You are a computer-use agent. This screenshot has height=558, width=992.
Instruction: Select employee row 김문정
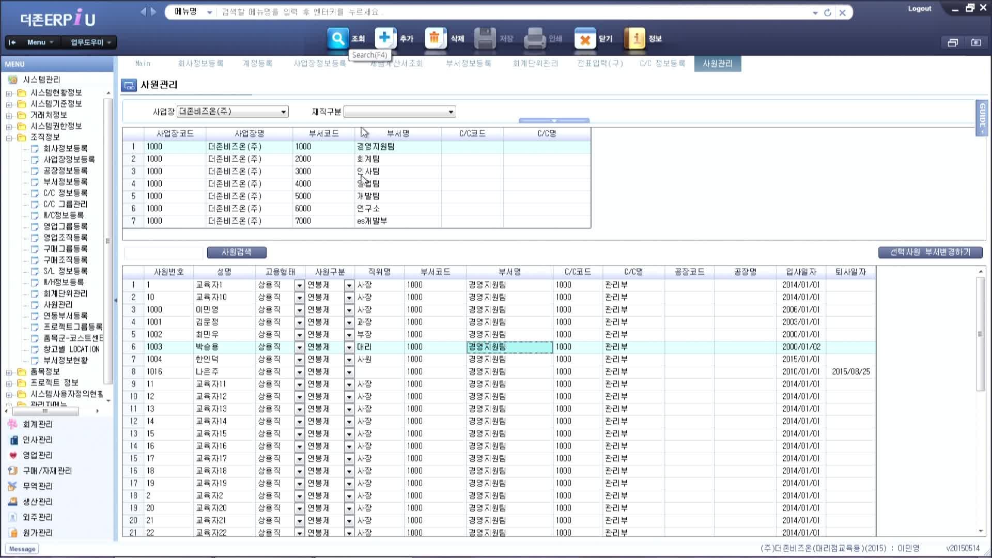pyautogui.click(x=499, y=322)
